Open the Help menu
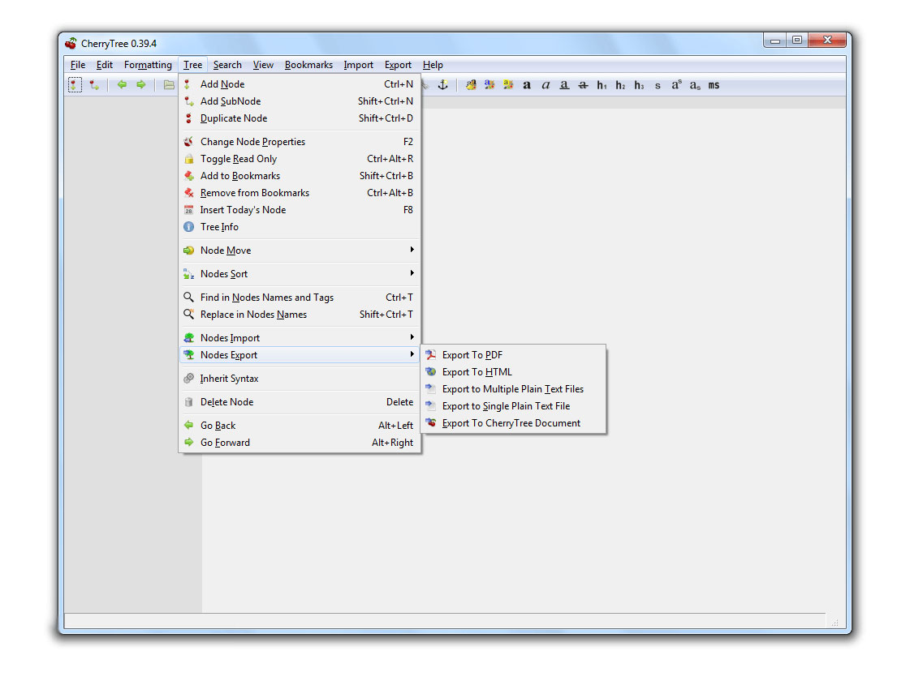 click(x=433, y=65)
